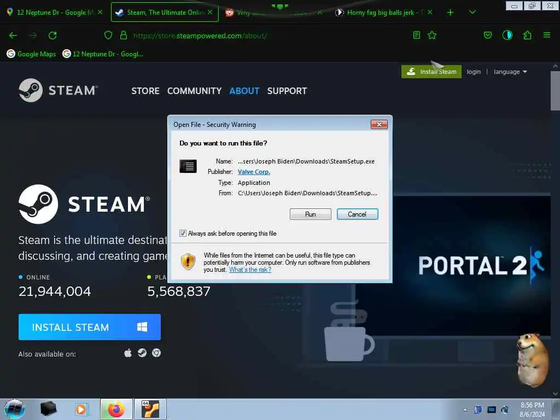Bookmark this page with the star
This screenshot has width=560, height=420.
pos(432,35)
